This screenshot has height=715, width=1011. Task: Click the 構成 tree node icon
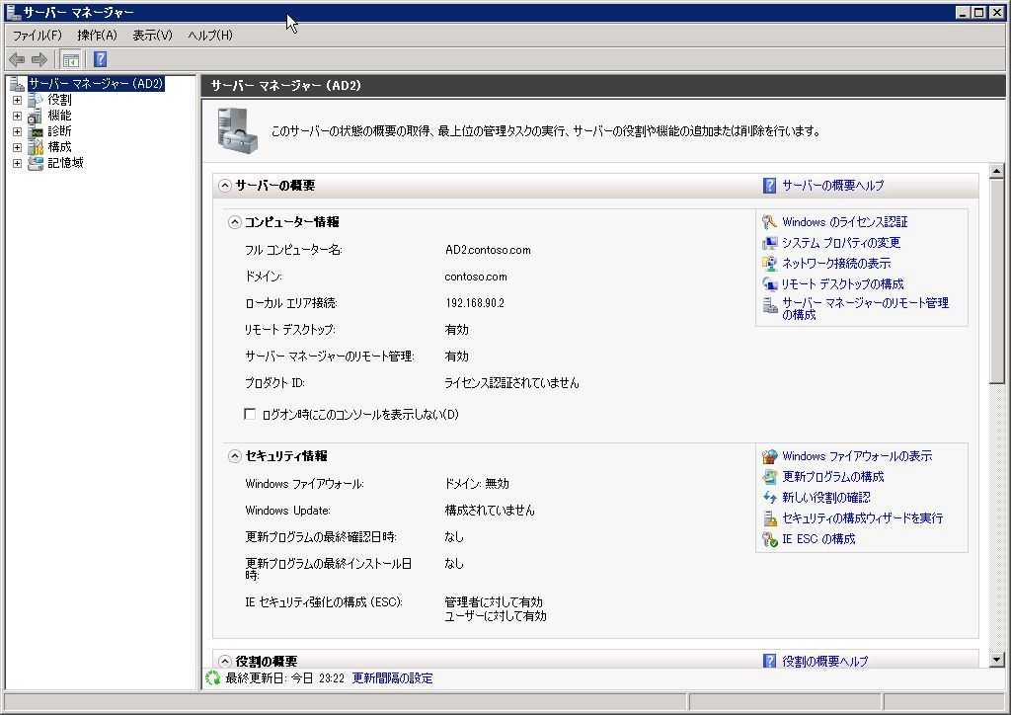pos(36,147)
